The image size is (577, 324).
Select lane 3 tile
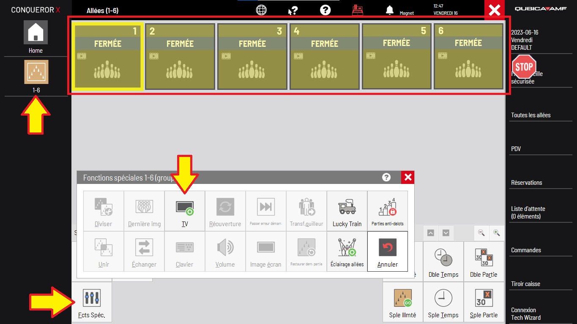tap(252, 56)
